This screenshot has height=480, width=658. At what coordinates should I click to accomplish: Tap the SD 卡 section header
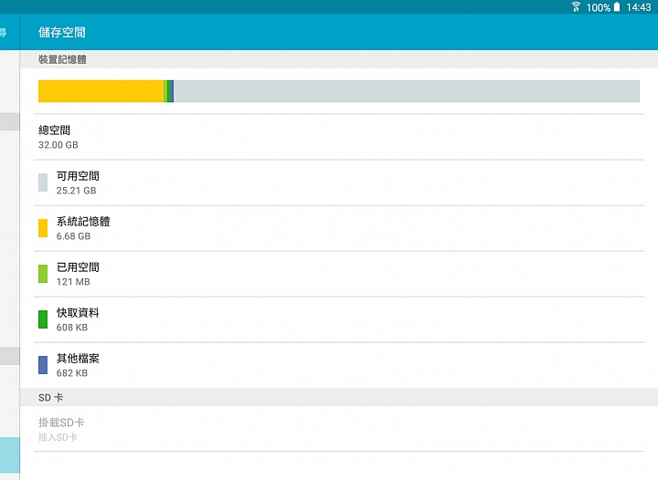pyautogui.click(x=51, y=398)
